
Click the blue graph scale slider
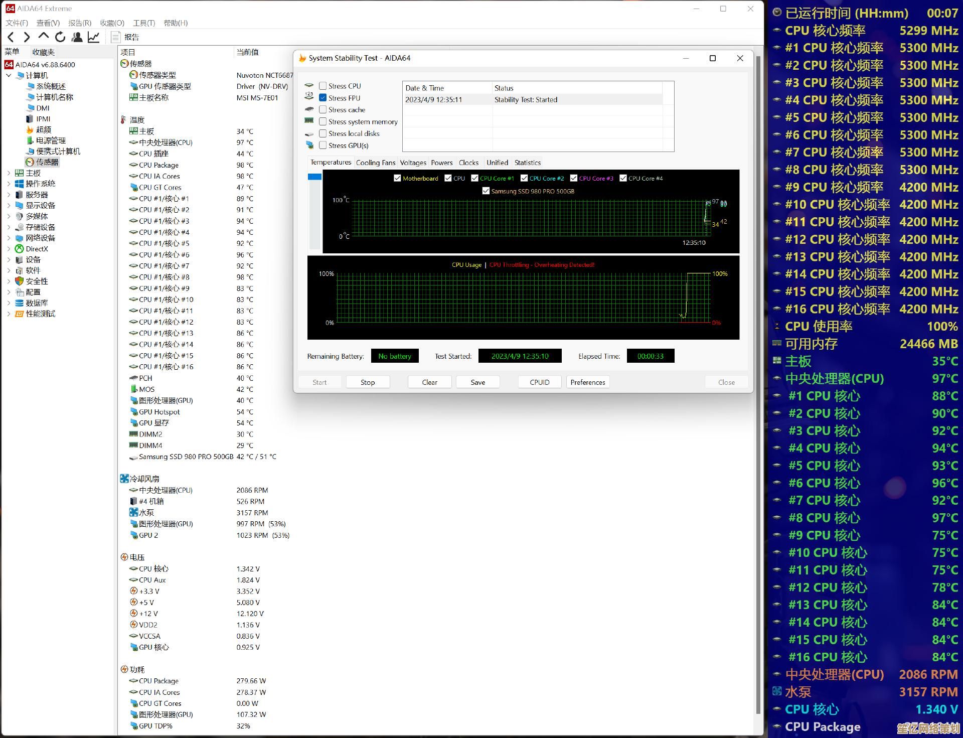pos(314,177)
